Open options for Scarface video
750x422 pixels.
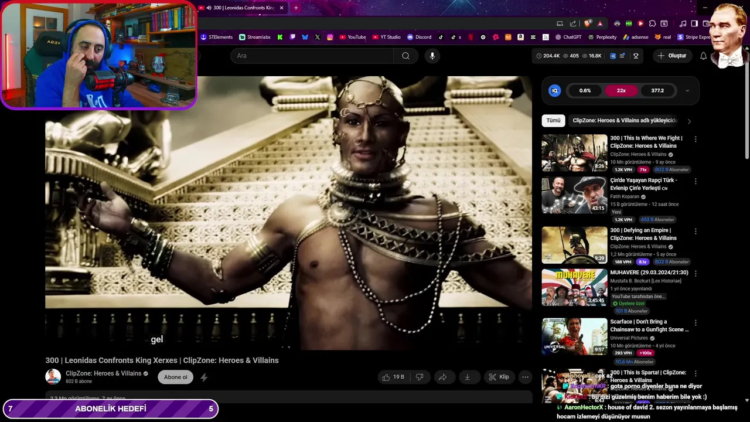(696, 323)
